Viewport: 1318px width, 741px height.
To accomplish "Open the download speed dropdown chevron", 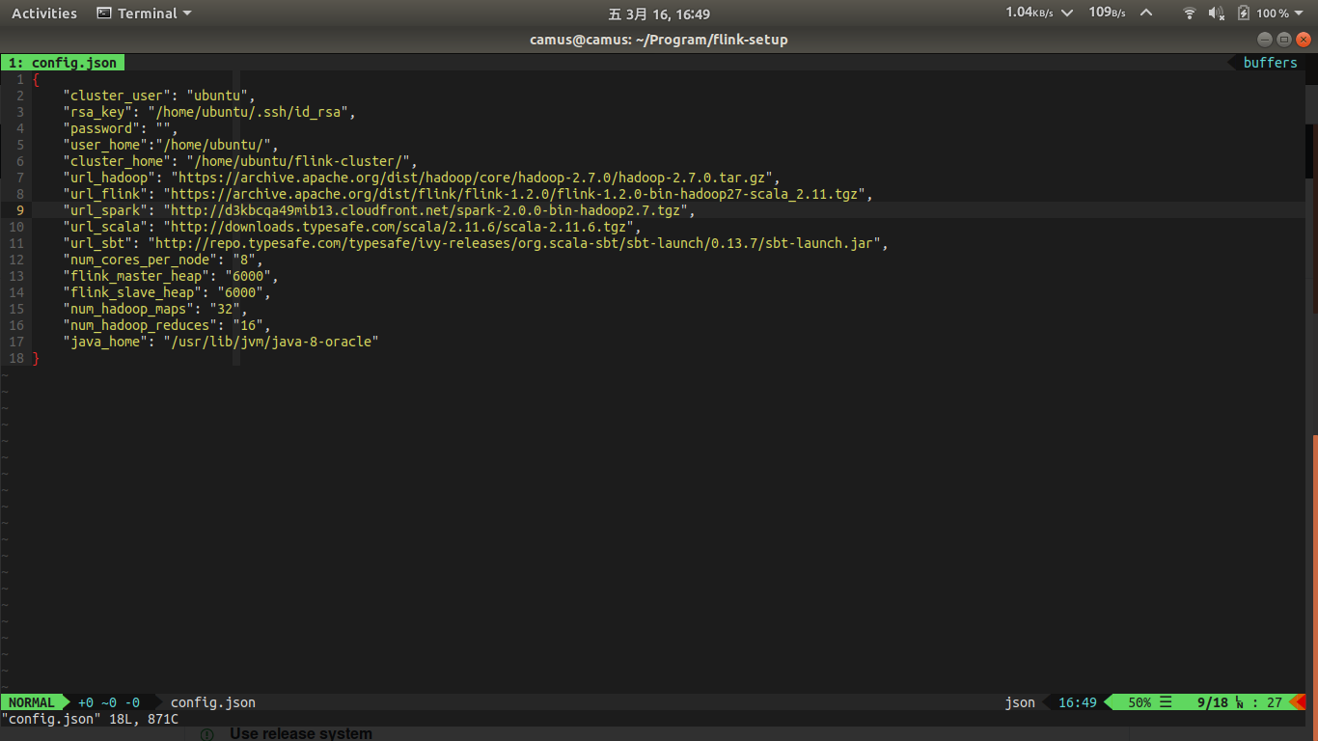I will (x=1068, y=13).
